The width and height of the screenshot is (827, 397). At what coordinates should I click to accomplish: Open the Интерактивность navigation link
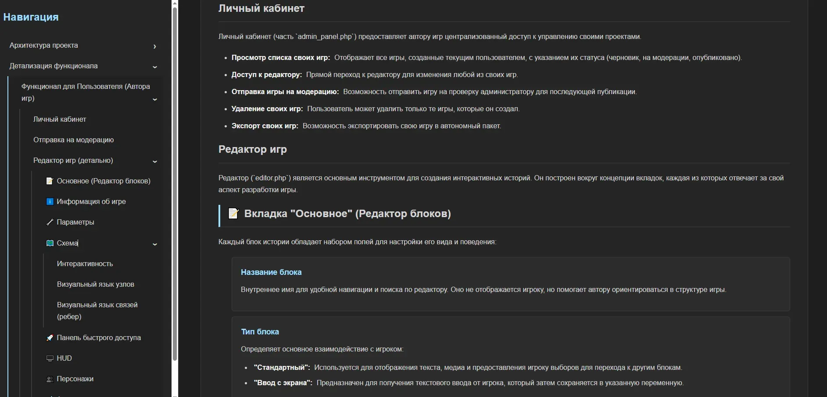point(85,263)
